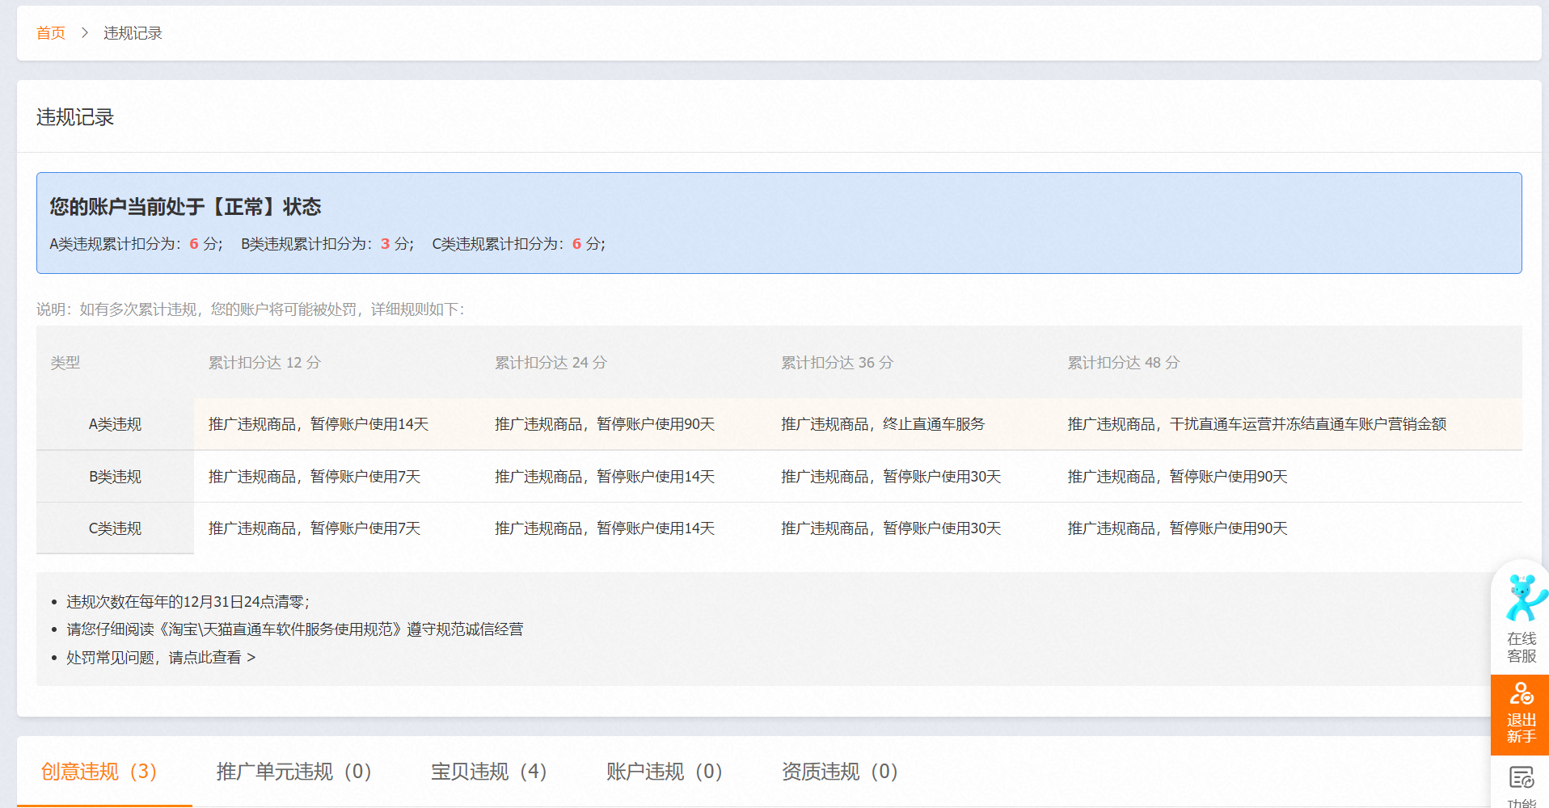The image size is (1549, 808).
Task: Open the 首页 breadcrumb link
Action: (50, 32)
